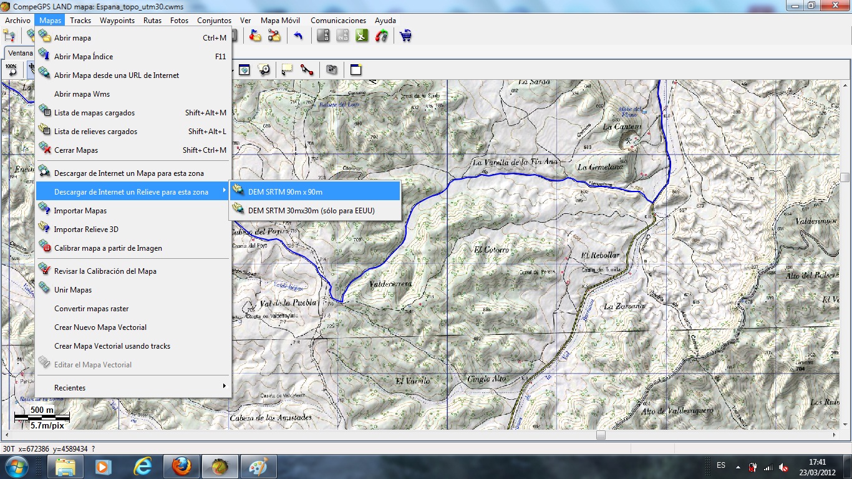
Task: Click Importar Relieve 3D menu entry
Action: point(86,229)
